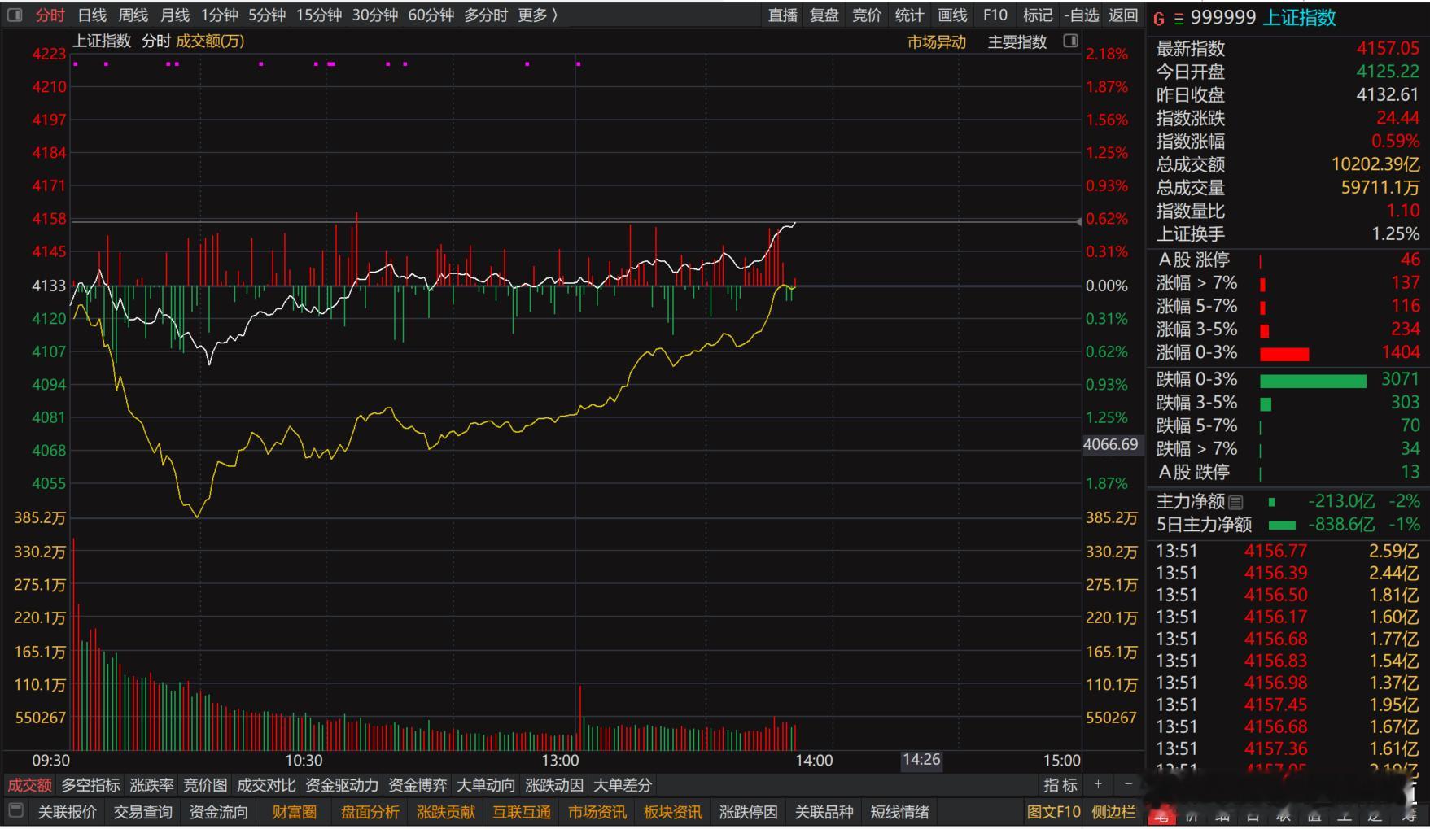This screenshot has height=829, width=1430.
Task: Open the 涨跌动因 tab
Action: coord(554,785)
